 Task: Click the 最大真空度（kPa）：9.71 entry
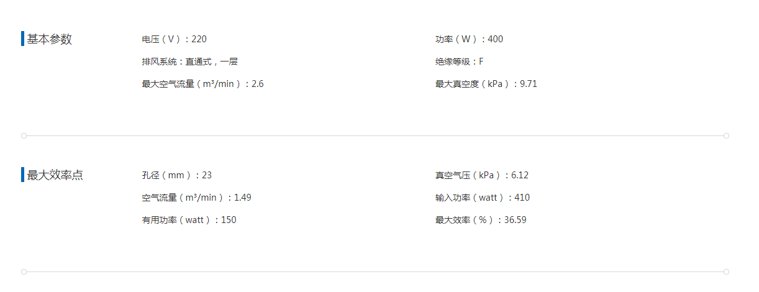click(x=486, y=84)
